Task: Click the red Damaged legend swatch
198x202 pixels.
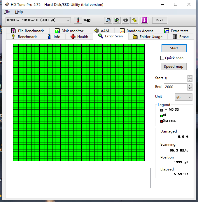Action: (162, 121)
